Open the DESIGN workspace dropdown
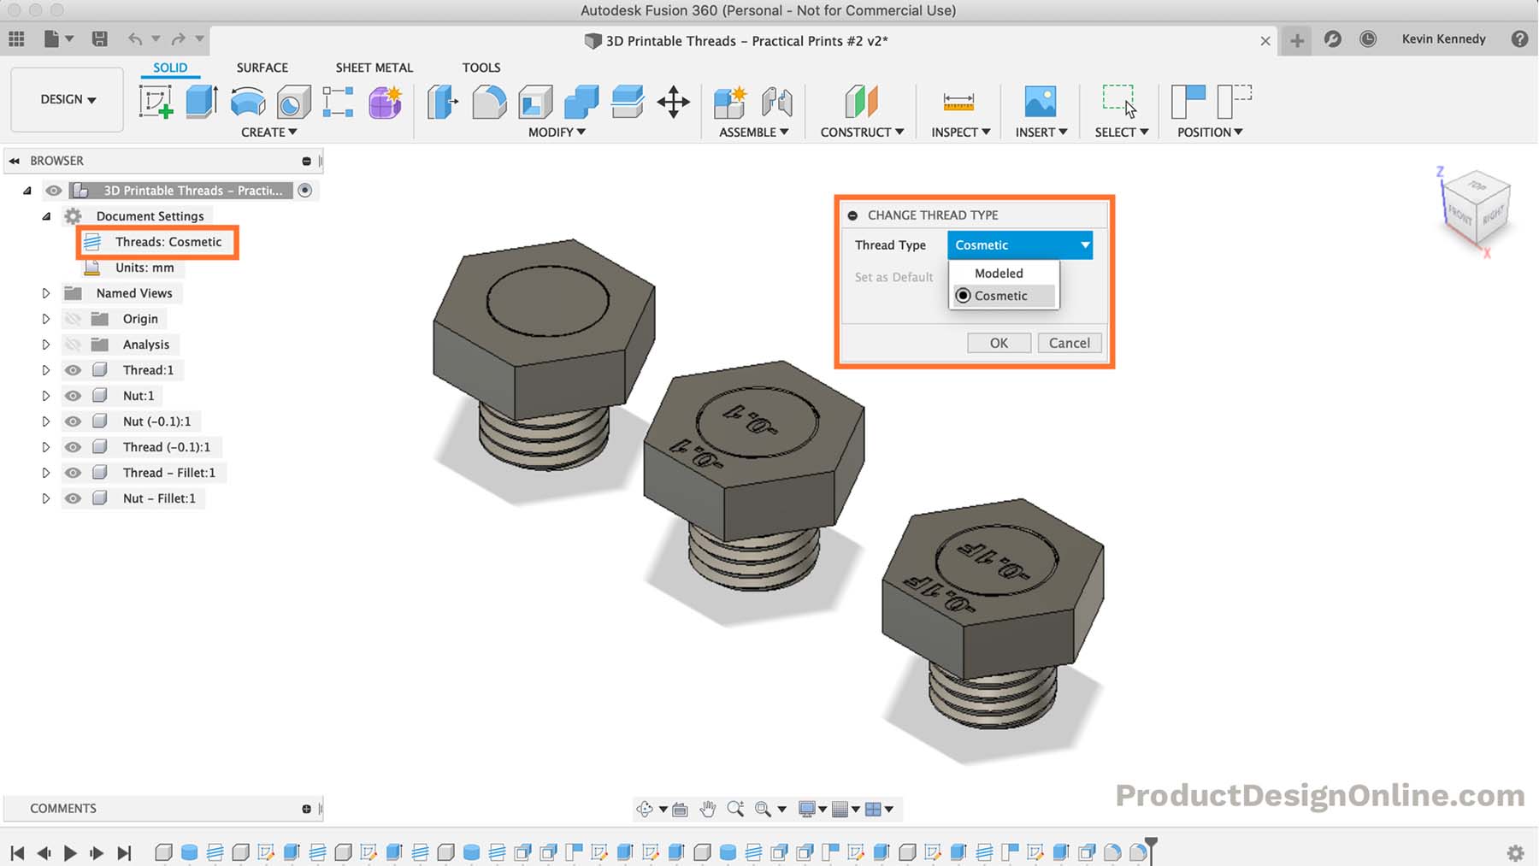1539x866 pixels. click(x=68, y=99)
